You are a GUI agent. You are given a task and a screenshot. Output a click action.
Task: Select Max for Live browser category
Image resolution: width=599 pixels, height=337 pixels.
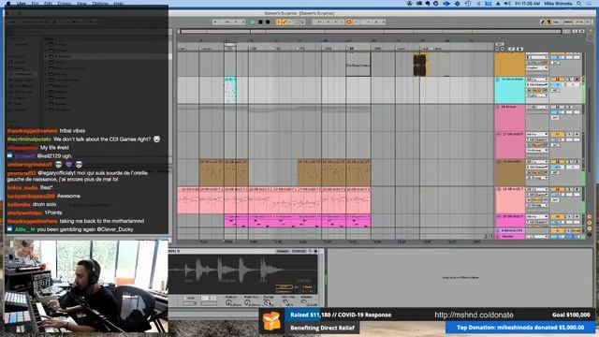point(22,92)
